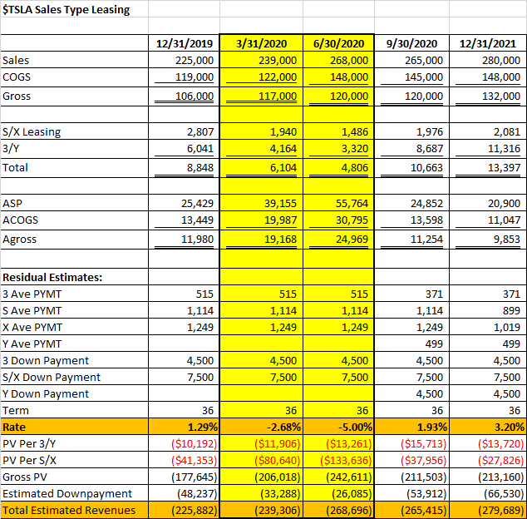Select PV Per 3/Y value ($10,192)
The height and width of the screenshot is (519, 527).
(195, 444)
